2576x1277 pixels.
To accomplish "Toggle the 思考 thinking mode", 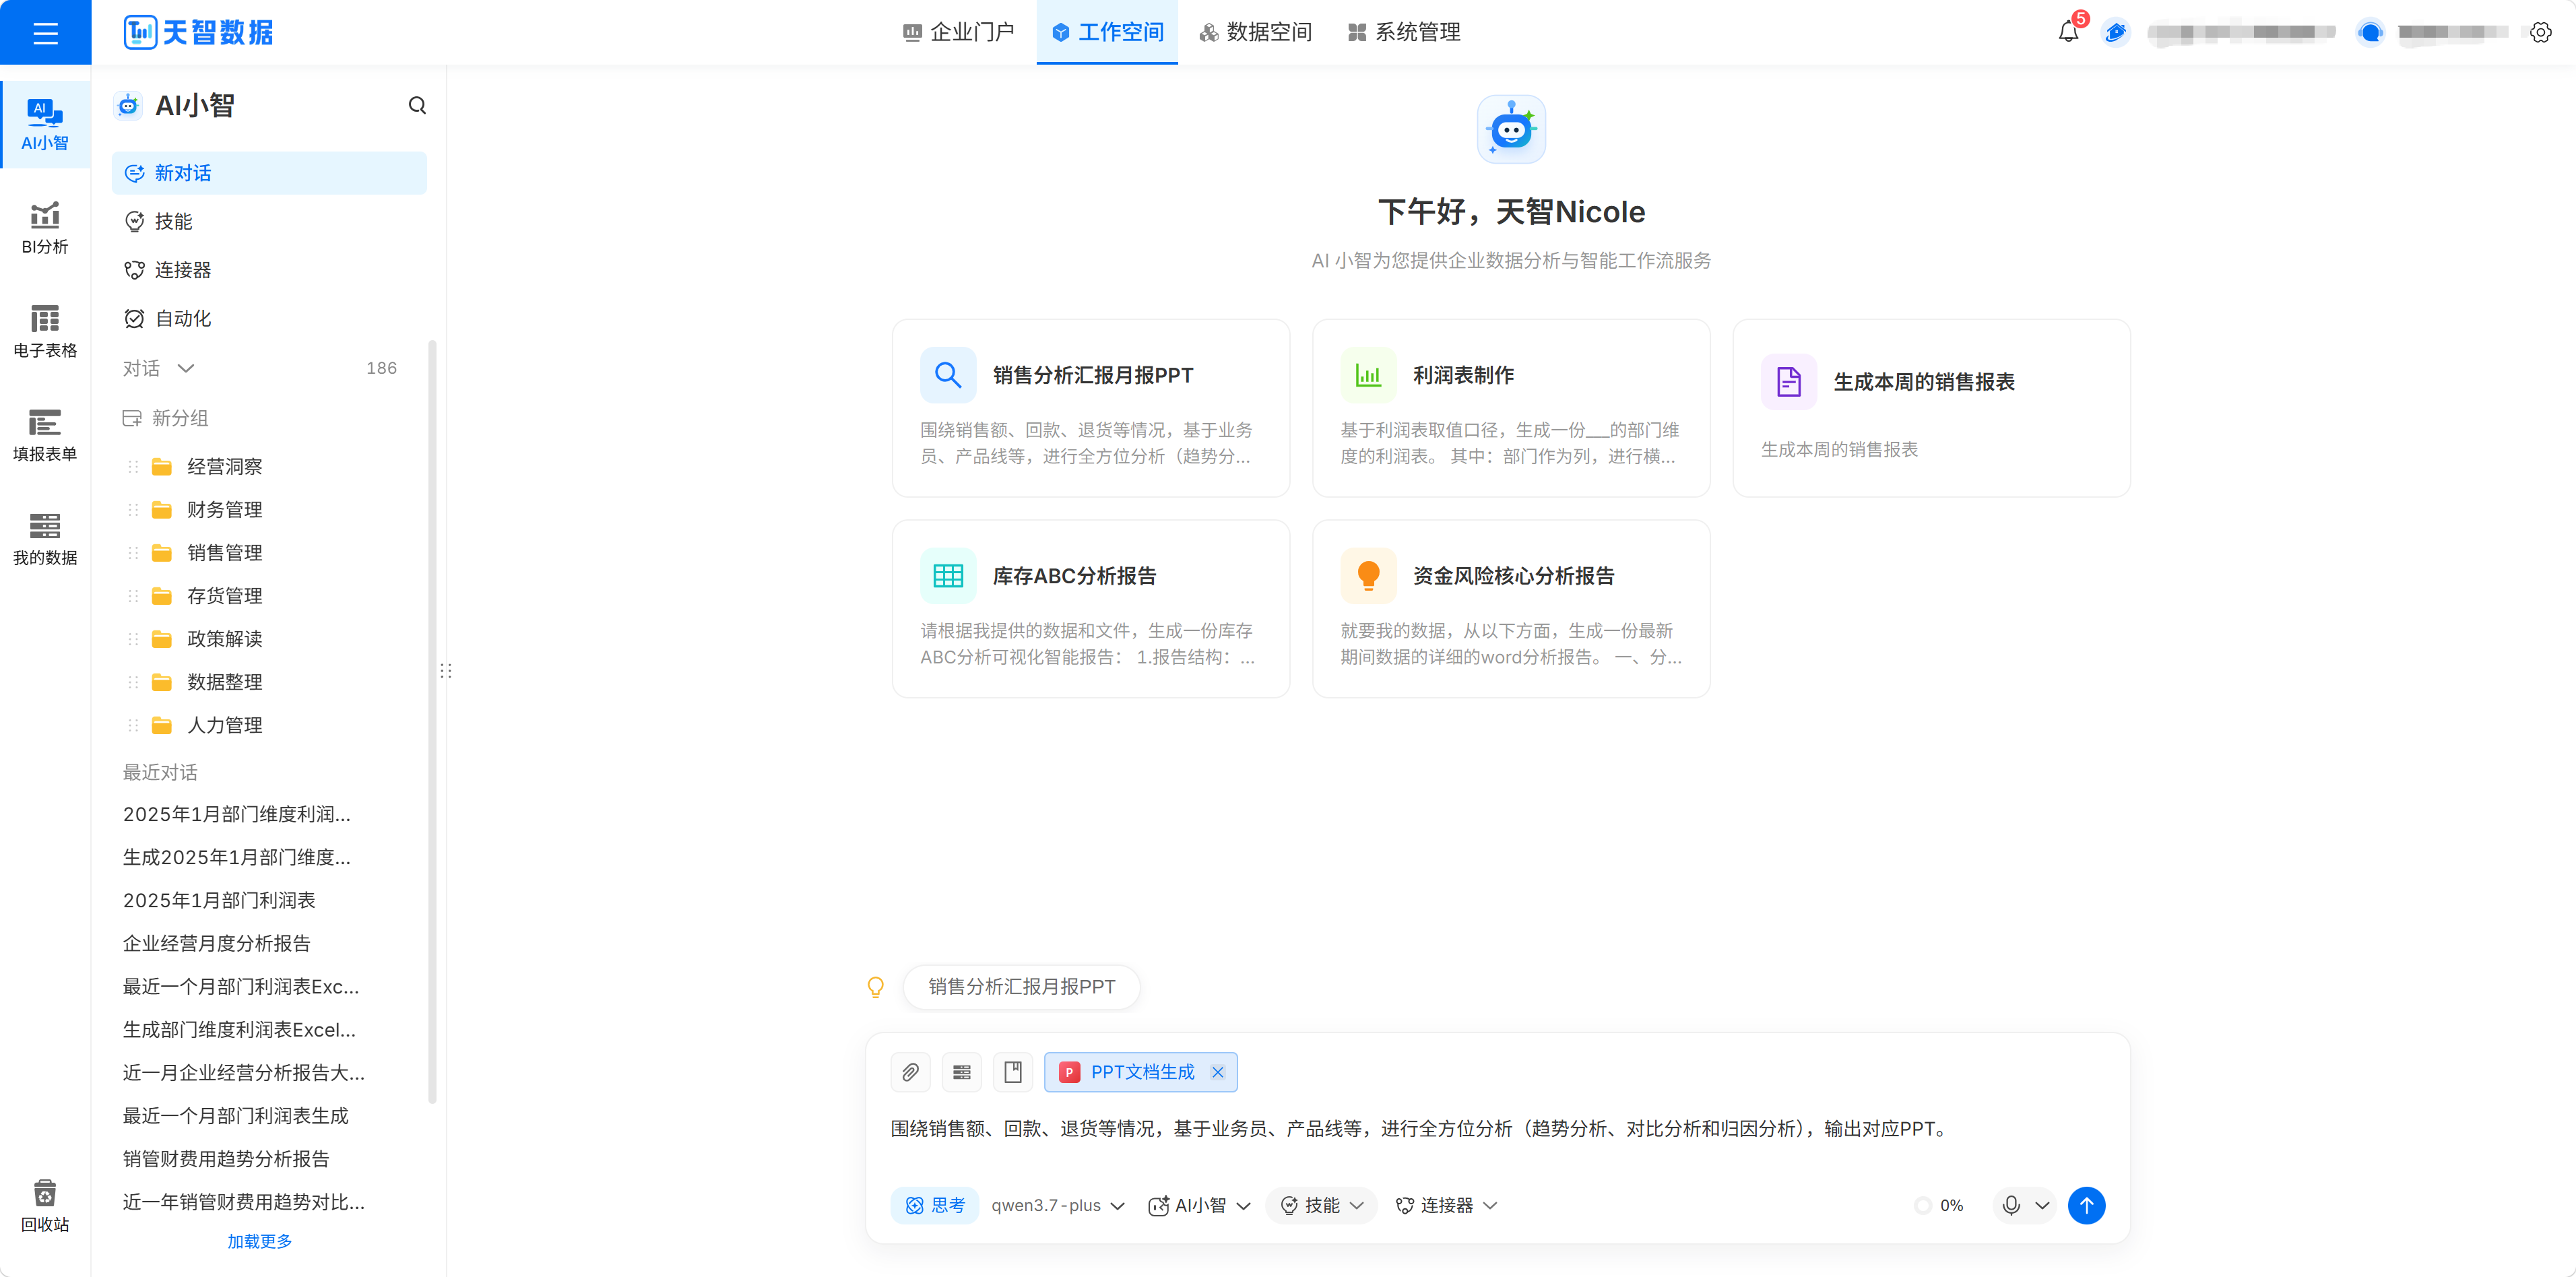I will tap(934, 1205).
